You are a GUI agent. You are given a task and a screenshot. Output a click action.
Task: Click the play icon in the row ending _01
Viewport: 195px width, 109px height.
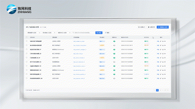pyautogui.click(x=165, y=50)
